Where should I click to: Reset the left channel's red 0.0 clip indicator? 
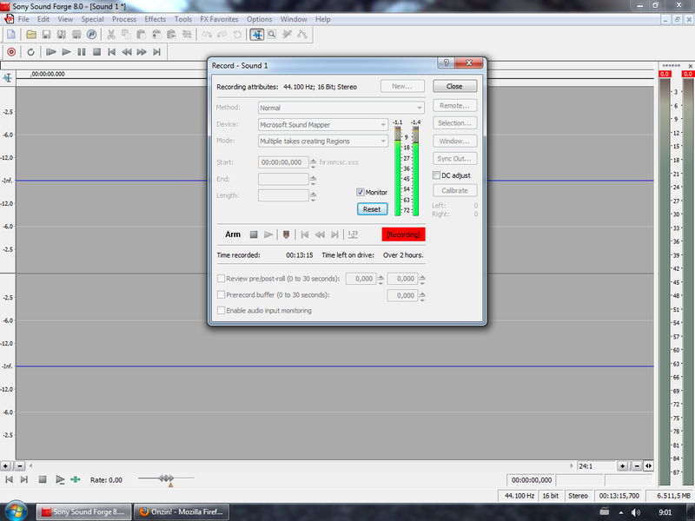(x=665, y=74)
